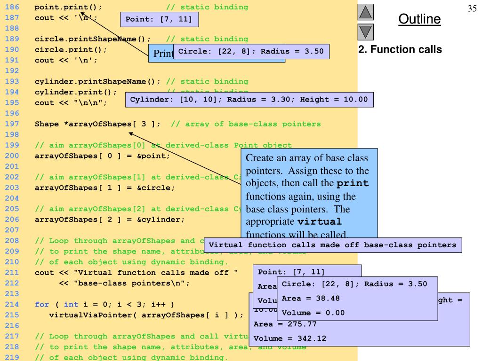Click the blue note about base class pointers
Viewport: 482px width, 361px height.
pos(309,193)
